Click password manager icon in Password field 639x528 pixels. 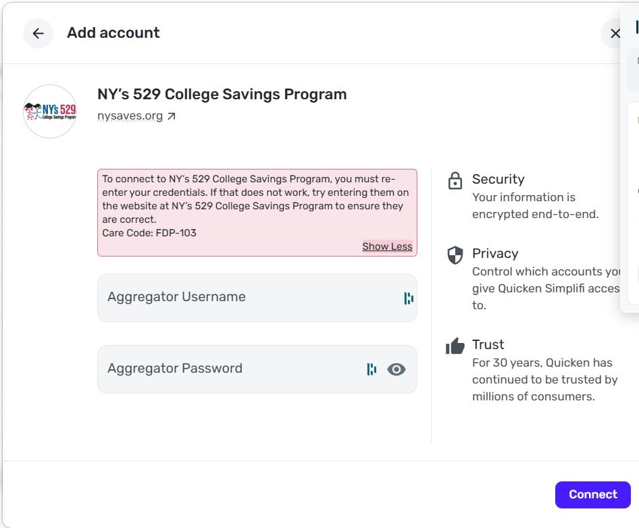click(x=371, y=369)
